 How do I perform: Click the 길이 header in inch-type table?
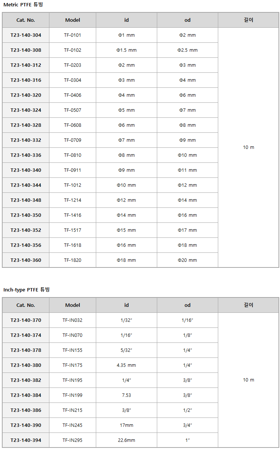pyautogui.click(x=249, y=305)
